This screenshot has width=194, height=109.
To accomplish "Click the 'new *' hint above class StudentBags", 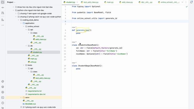I will click(x=74, y=63).
